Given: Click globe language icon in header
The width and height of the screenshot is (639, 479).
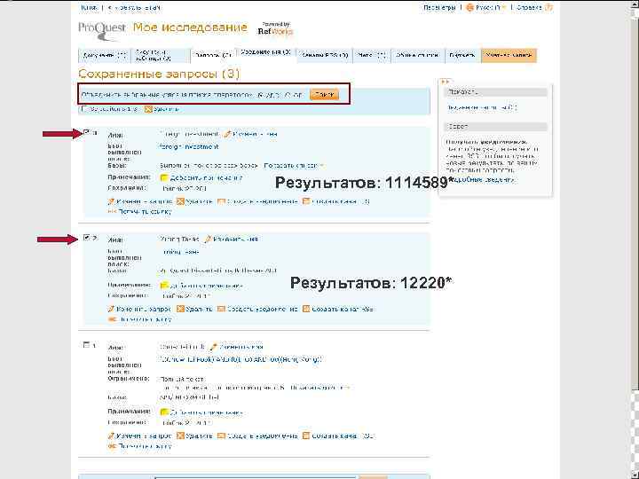Looking at the screenshot, I should point(469,7).
